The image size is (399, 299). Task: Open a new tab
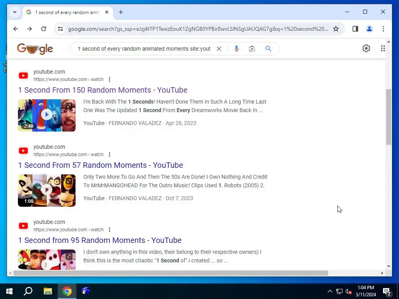point(121,12)
